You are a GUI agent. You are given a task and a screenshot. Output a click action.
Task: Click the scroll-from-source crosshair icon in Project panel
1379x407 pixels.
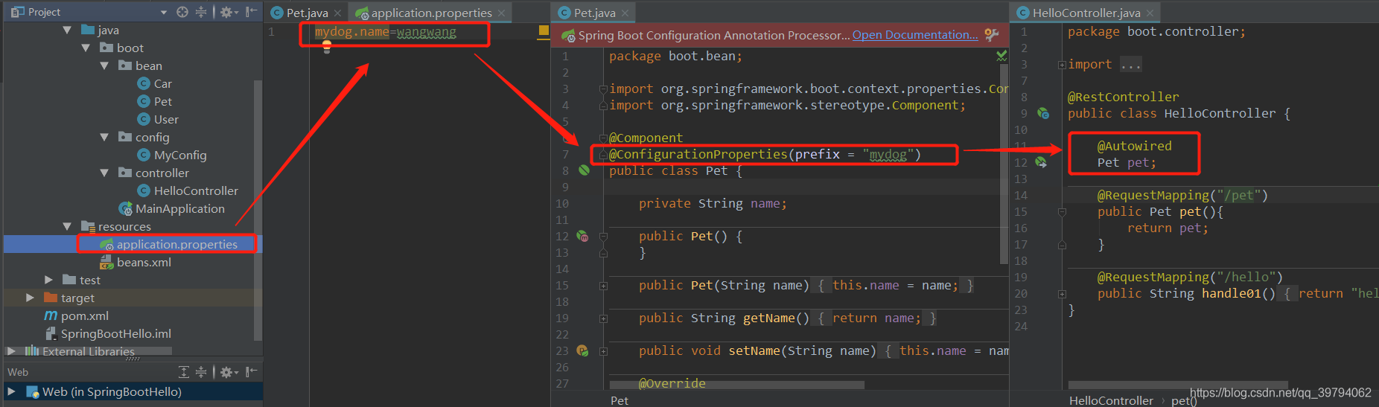coord(182,12)
